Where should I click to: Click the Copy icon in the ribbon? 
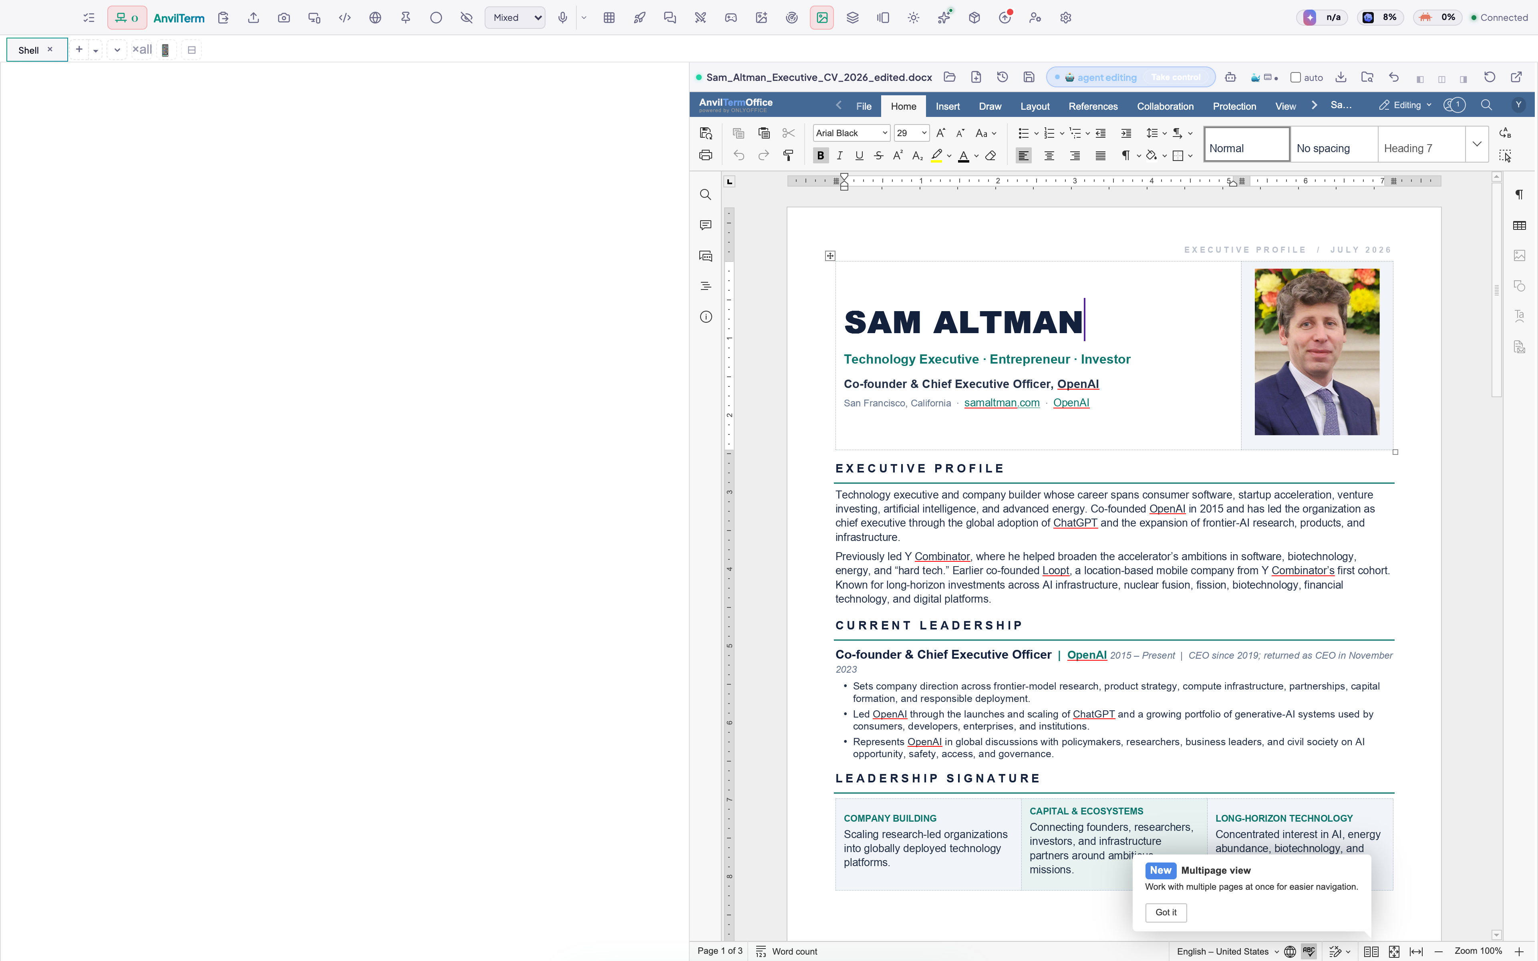point(738,133)
